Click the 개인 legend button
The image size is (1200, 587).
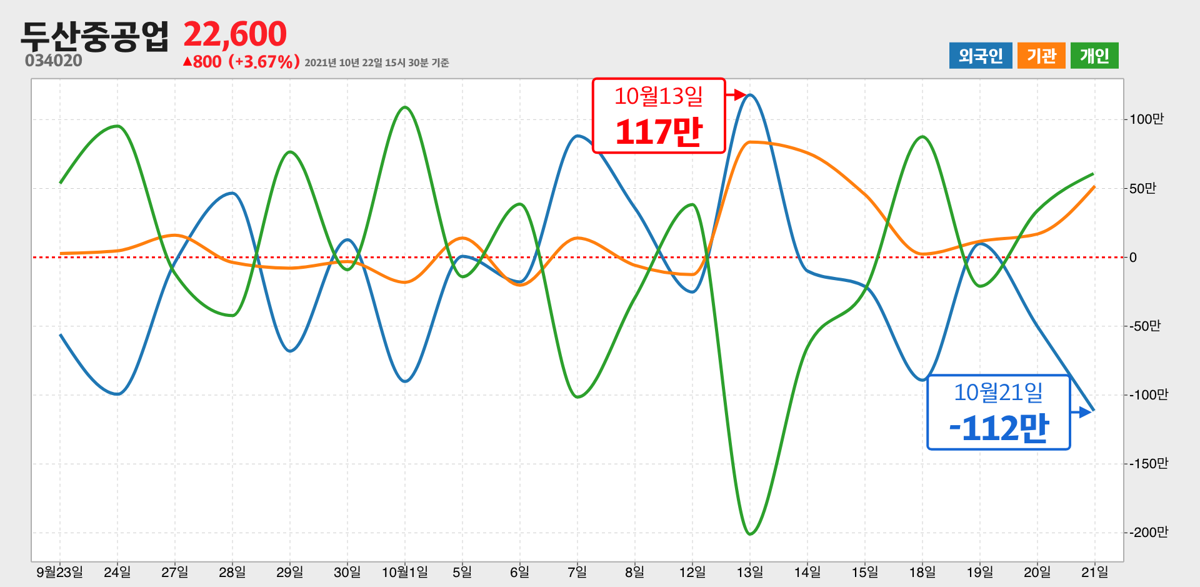[x=1094, y=56]
